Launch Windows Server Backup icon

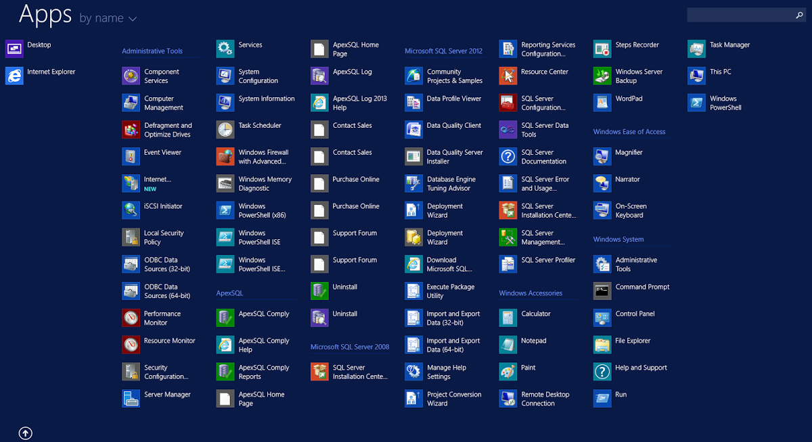[x=603, y=76]
